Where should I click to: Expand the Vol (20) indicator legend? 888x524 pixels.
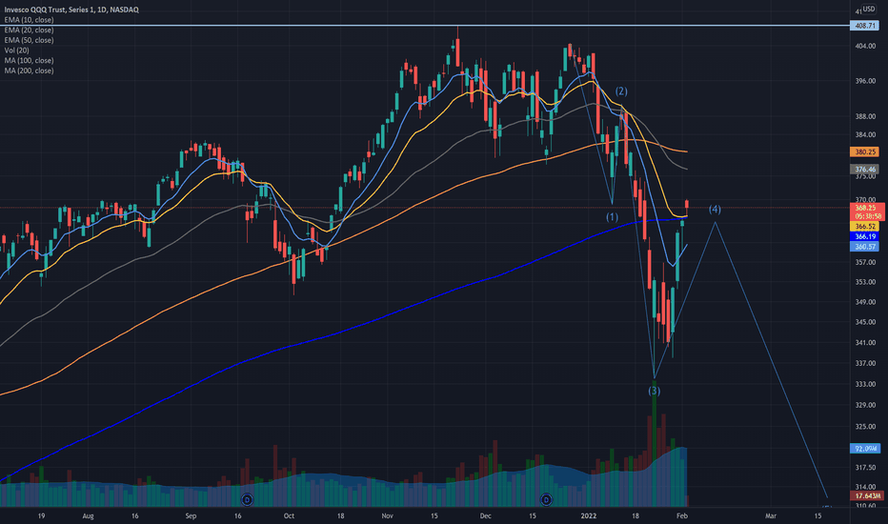(16, 50)
